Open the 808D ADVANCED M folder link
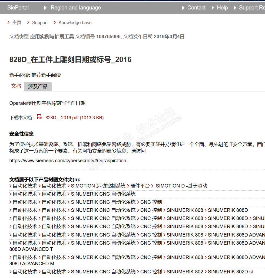Viewport: 265px width, 278px height. point(32,264)
